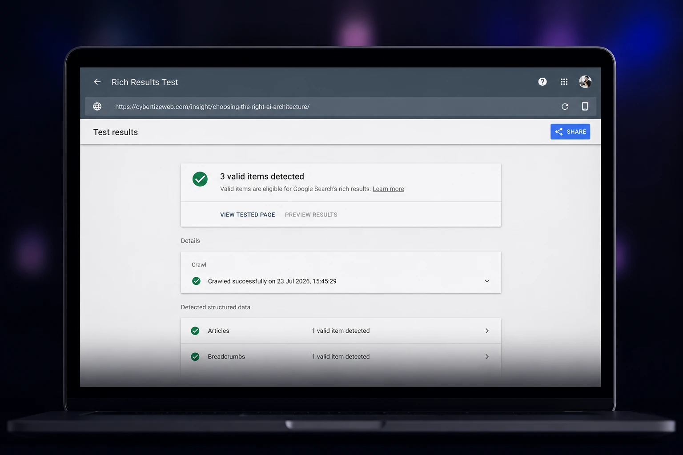Click the Breadcrumbs green check icon

[x=195, y=356]
